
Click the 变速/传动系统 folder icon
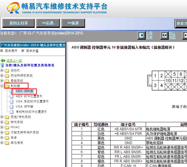[x=7, y=117]
